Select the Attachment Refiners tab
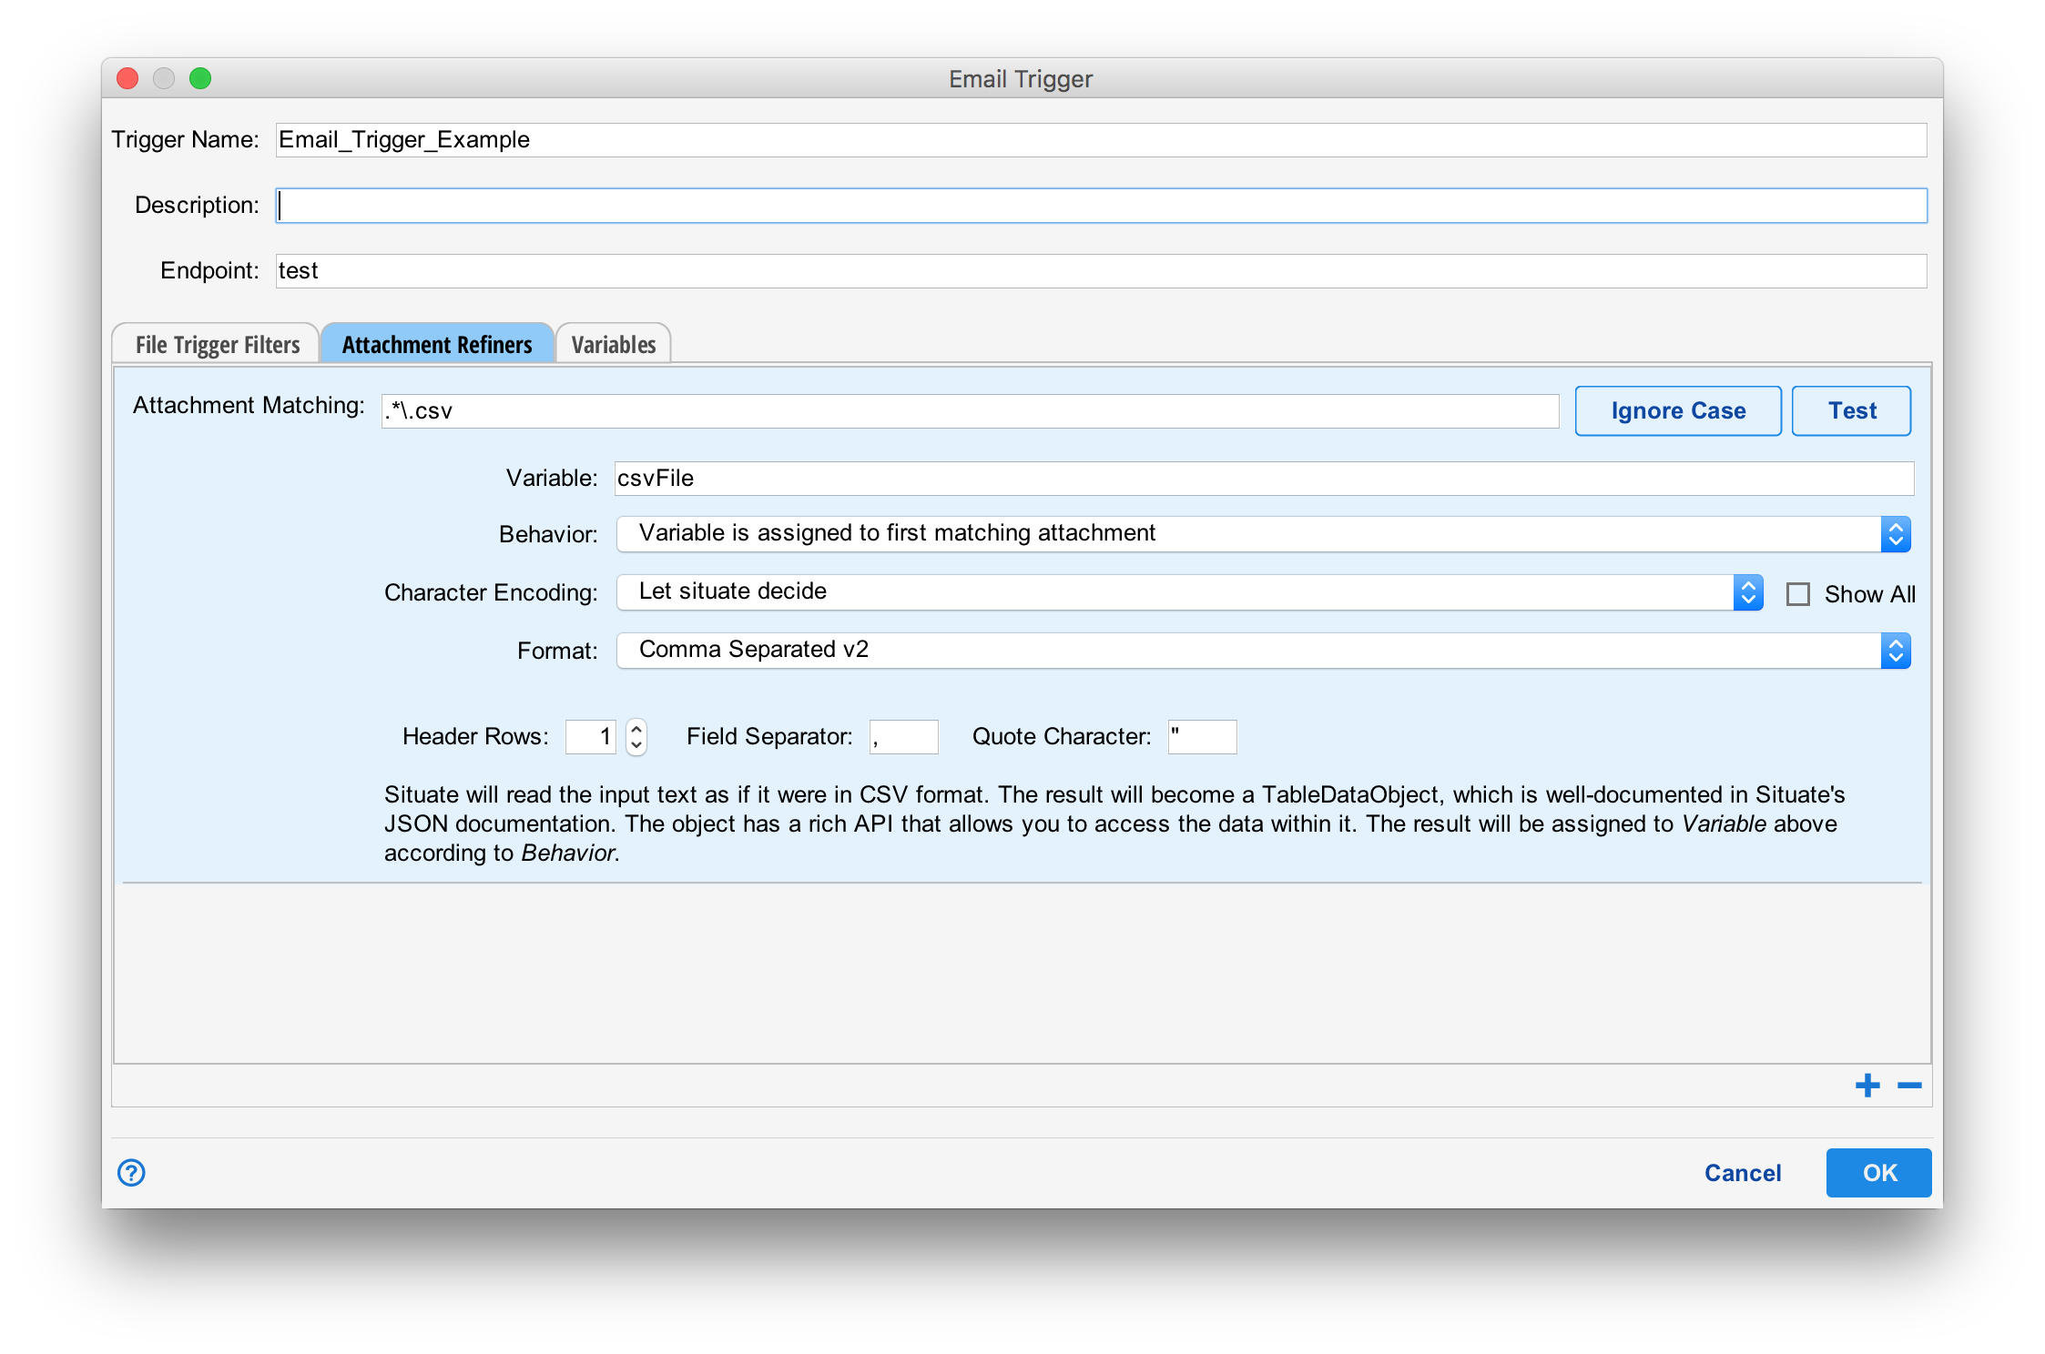This screenshot has width=2045, height=1354. [437, 345]
